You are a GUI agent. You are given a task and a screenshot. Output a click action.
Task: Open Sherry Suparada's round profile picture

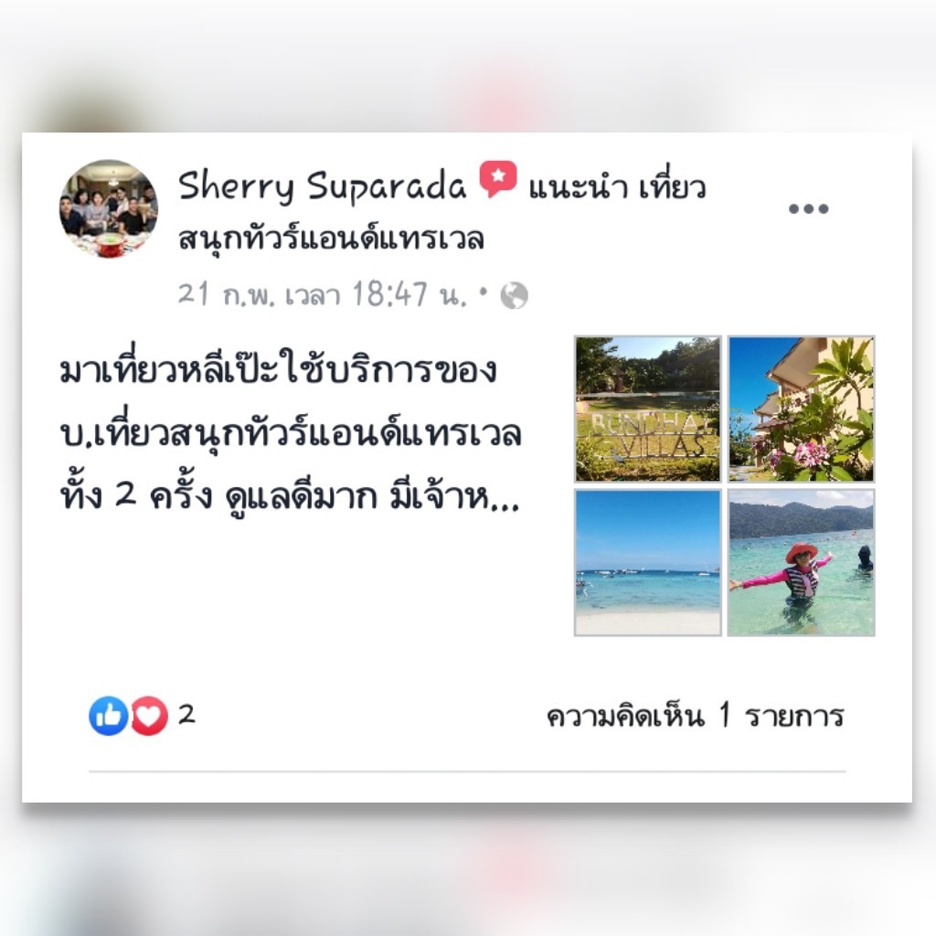pos(109,208)
